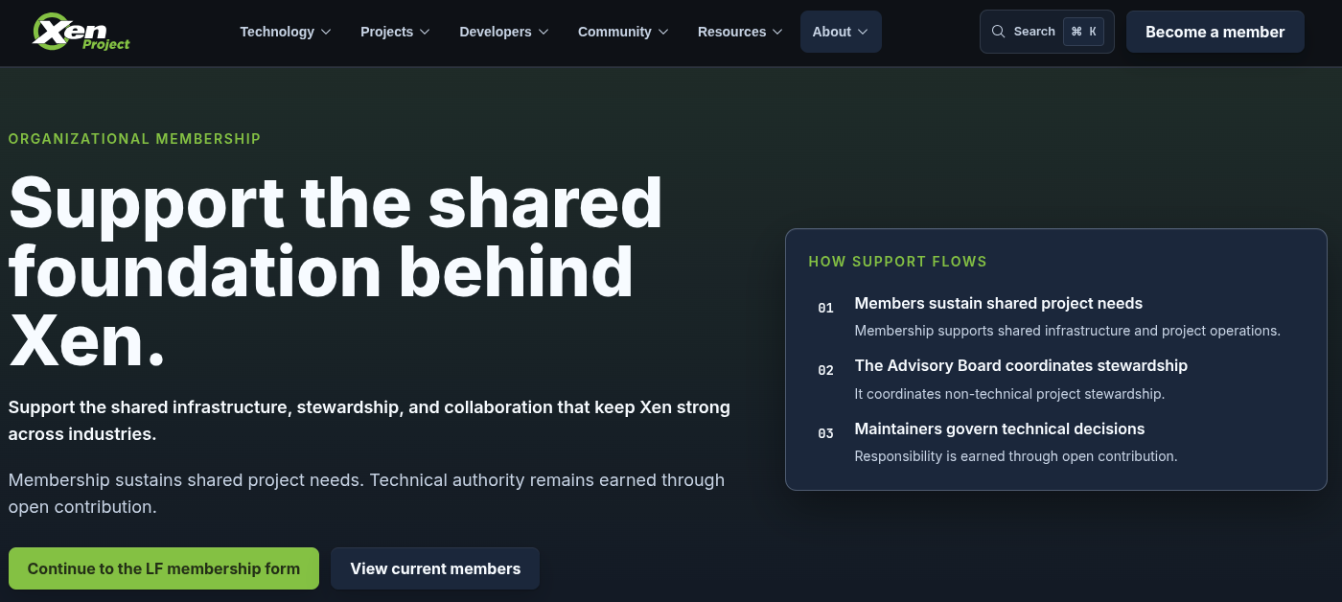Expand the Developers dropdown chevron
1342x602 pixels.
[x=544, y=32]
